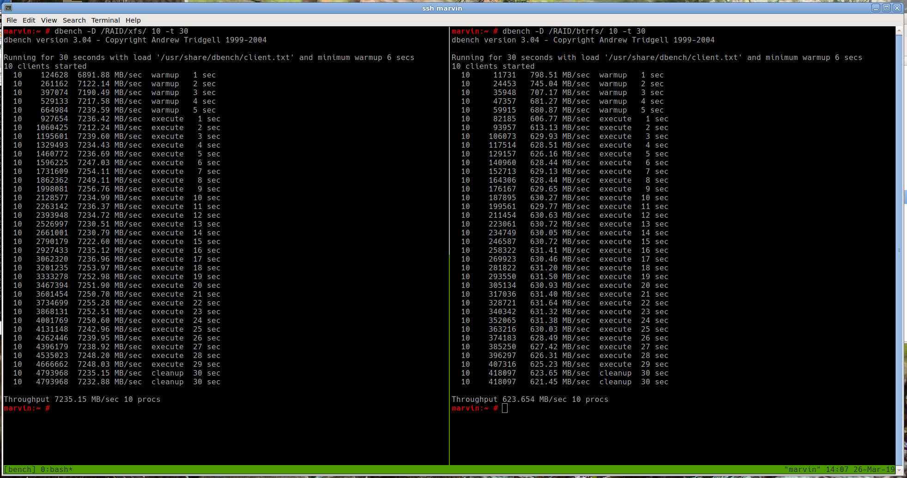Click 'Throughput 7235.15 MB/sec 10 procs' line

(82, 400)
